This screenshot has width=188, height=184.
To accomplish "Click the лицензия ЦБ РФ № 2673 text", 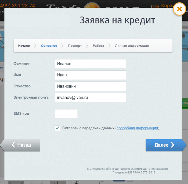I will [x=135, y=172].
